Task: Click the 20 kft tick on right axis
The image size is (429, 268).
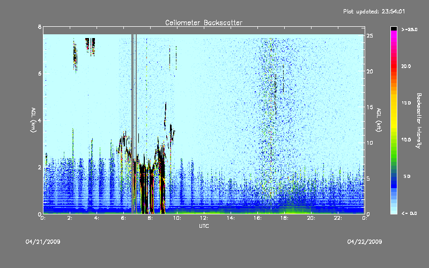Action: click(x=370, y=71)
